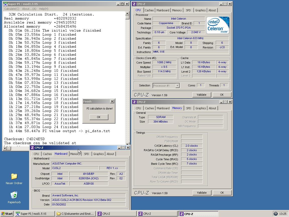289x217 pixels.
Task: Switch to Memory tab in the top CPU-Z window
Action: pyautogui.click(x=177, y=10)
